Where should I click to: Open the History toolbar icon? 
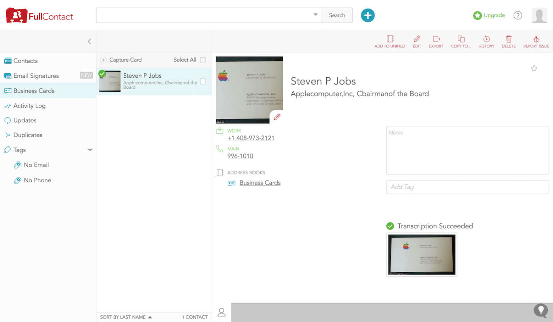486,41
